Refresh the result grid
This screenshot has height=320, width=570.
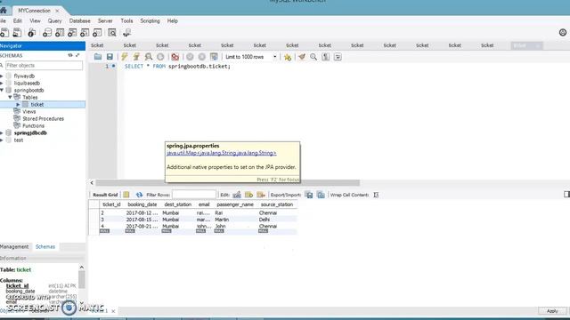[139, 195]
